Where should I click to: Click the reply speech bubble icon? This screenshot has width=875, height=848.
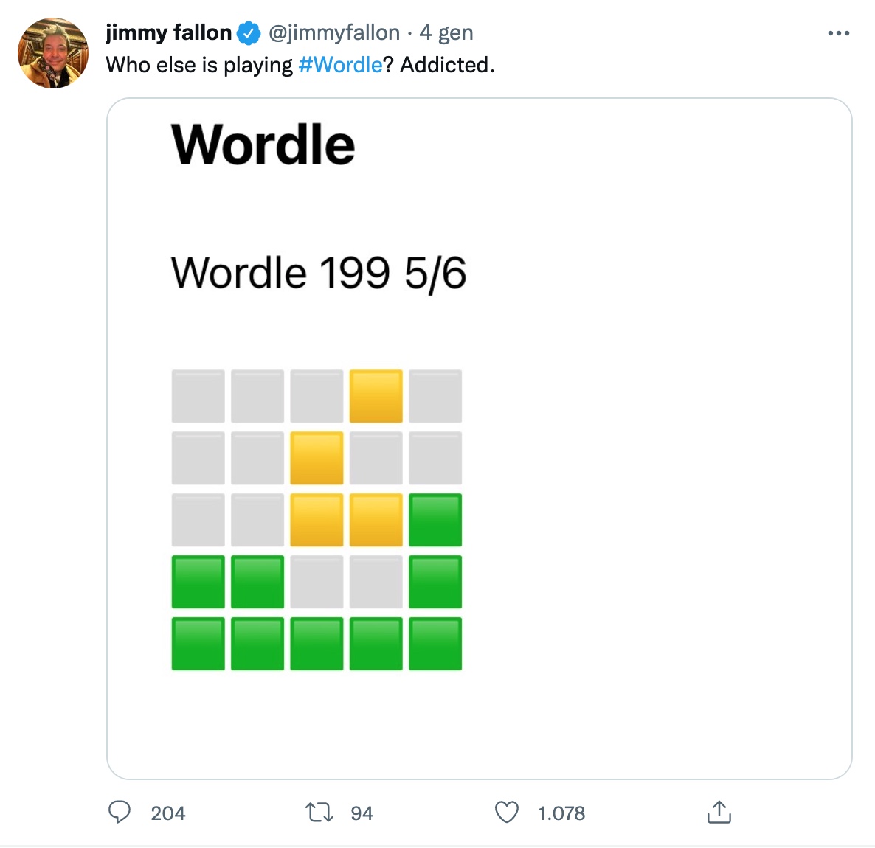pos(120,813)
